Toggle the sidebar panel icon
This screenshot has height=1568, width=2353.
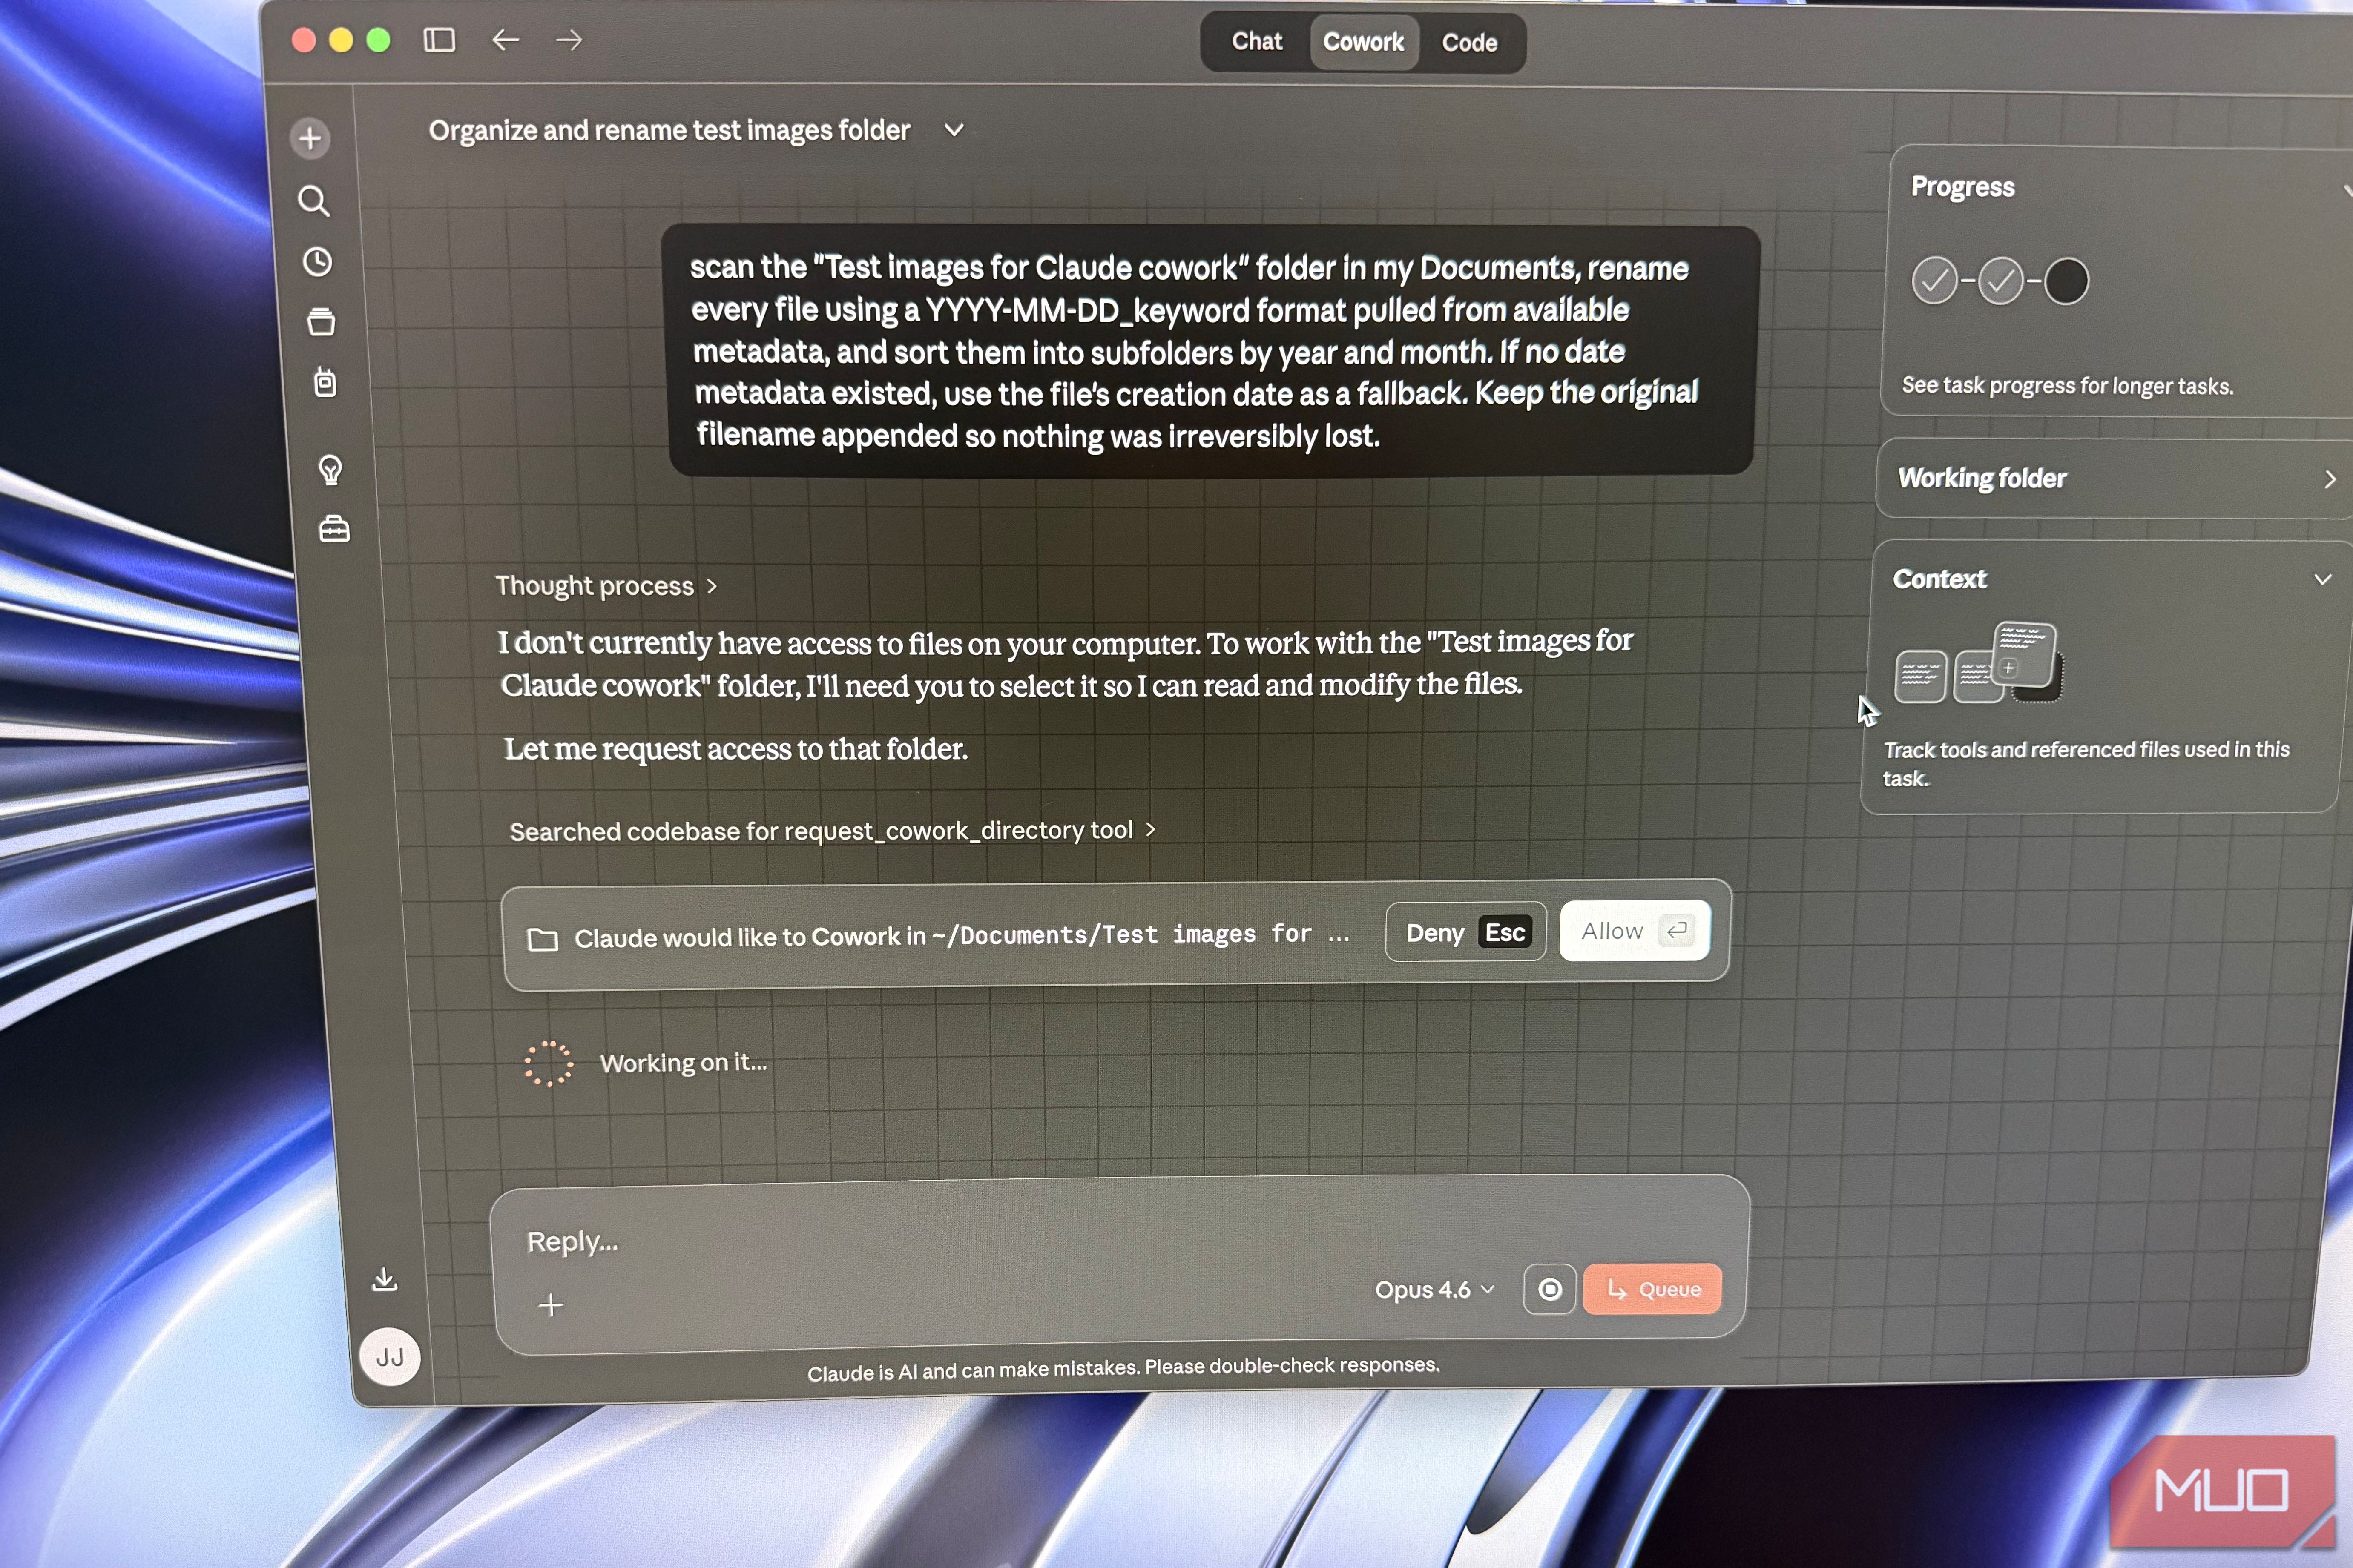[439, 40]
